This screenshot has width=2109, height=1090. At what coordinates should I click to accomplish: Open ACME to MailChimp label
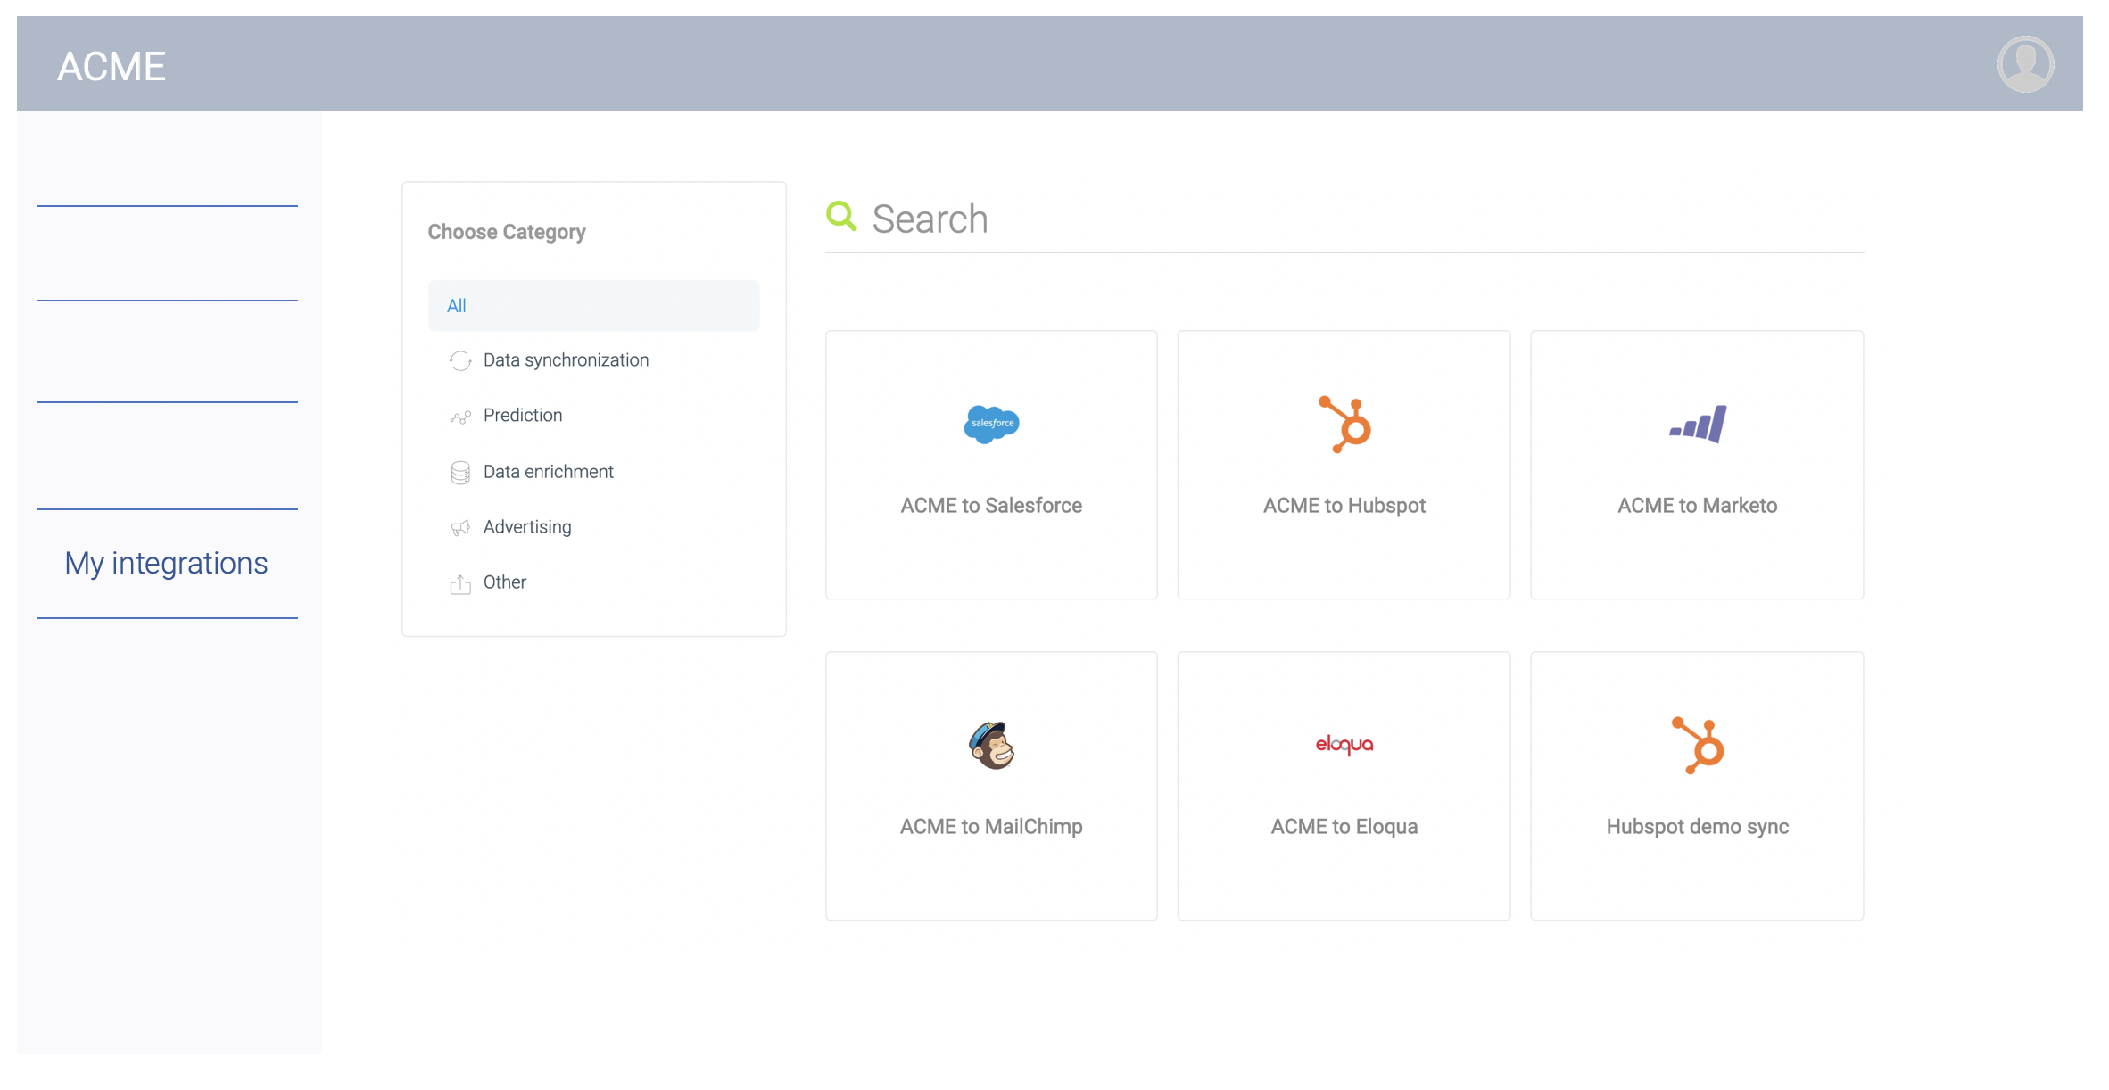991,827
